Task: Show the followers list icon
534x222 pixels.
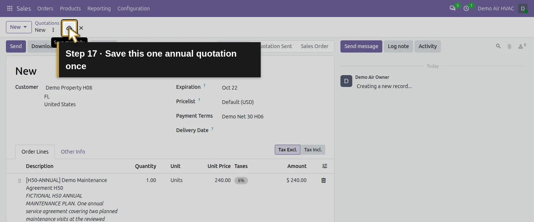Action: coord(522,46)
